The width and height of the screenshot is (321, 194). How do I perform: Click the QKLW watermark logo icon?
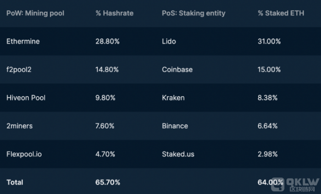278,184
